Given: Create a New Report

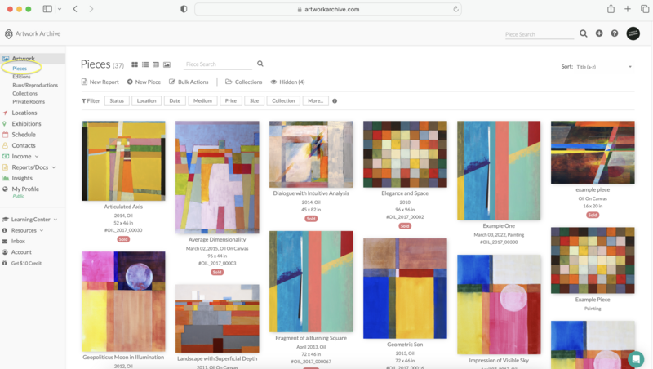Looking at the screenshot, I should tap(100, 82).
